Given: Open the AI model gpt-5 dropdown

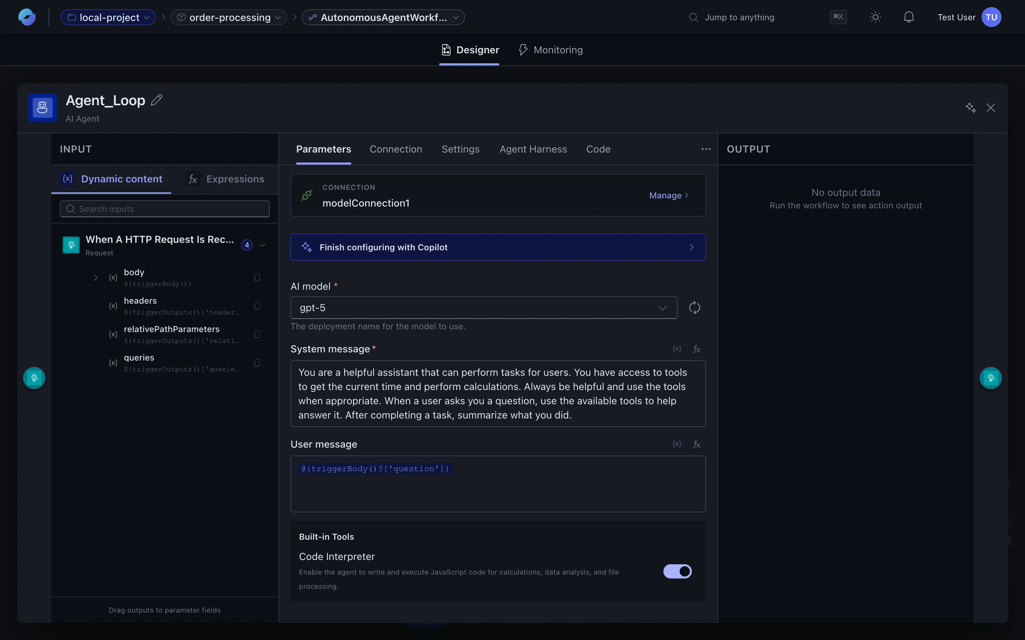Looking at the screenshot, I should pos(484,308).
